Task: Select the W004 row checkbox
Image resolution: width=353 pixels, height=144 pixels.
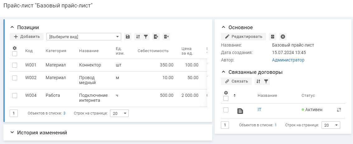Action: (15, 96)
